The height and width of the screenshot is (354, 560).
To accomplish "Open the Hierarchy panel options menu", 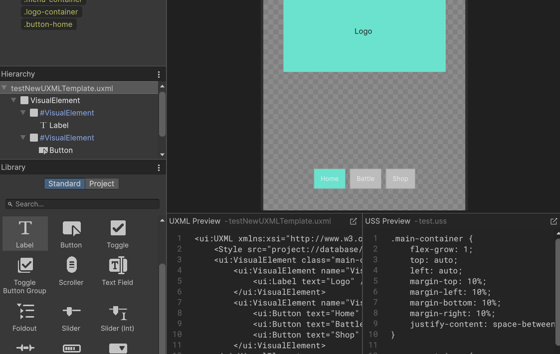I will [x=159, y=74].
